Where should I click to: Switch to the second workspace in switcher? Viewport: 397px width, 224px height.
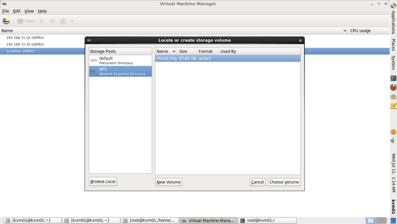(x=381, y=221)
